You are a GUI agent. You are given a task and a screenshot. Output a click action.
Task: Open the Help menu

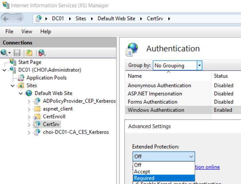coord(46,31)
